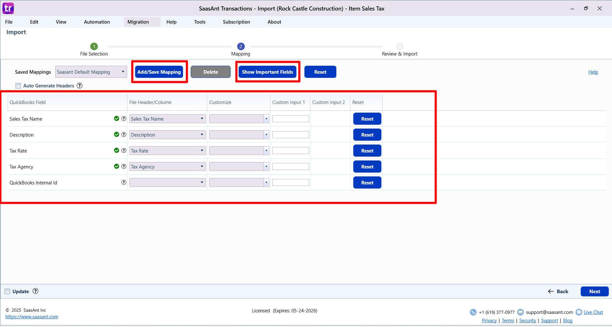The height and width of the screenshot is (327, 612).
Task: Open the Privacy link
Action: [x=489, y=321]
